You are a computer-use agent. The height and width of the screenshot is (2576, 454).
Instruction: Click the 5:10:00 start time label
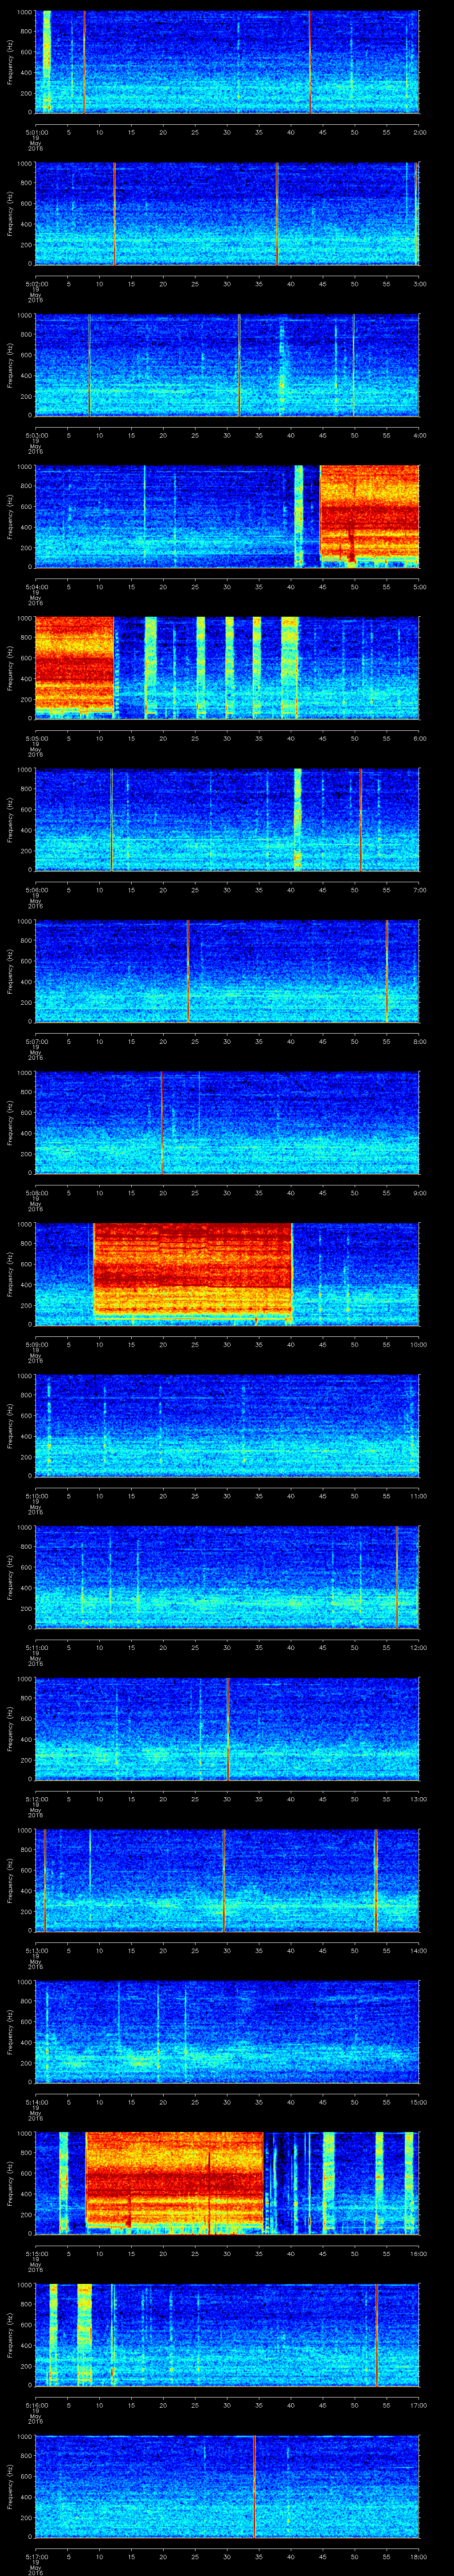pyautogui.click(x=36, y=1495)
